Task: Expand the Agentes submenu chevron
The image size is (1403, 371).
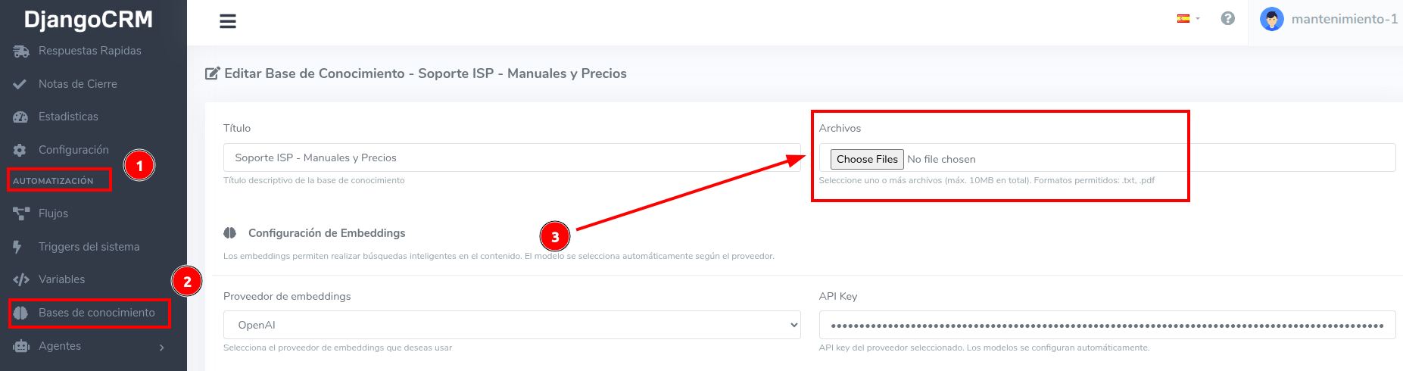Action: 161,347
